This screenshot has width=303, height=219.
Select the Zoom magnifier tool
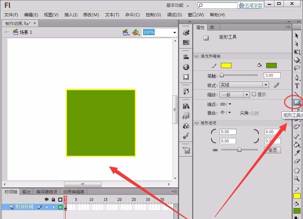point(297,179)
